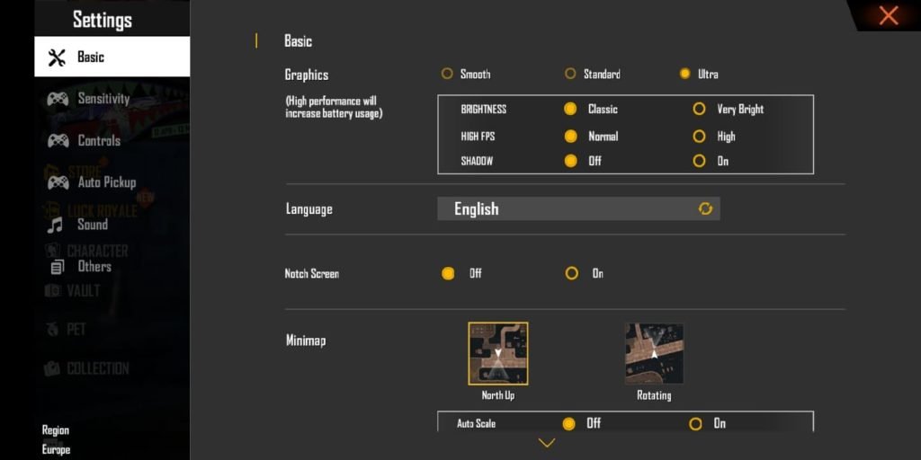
Task: Click the music note Sound icon
Action: coord(56,225)
